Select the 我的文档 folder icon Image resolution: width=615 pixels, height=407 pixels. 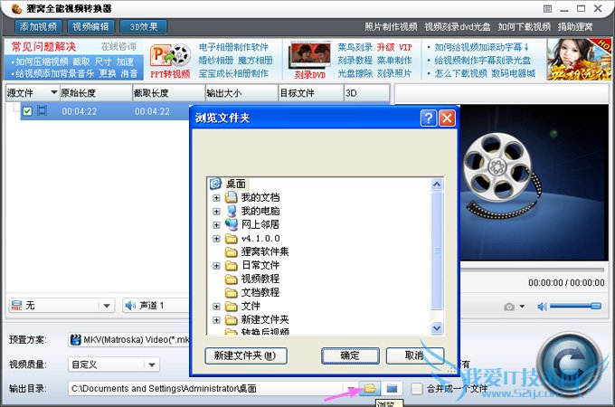click(x=232, y=197)
